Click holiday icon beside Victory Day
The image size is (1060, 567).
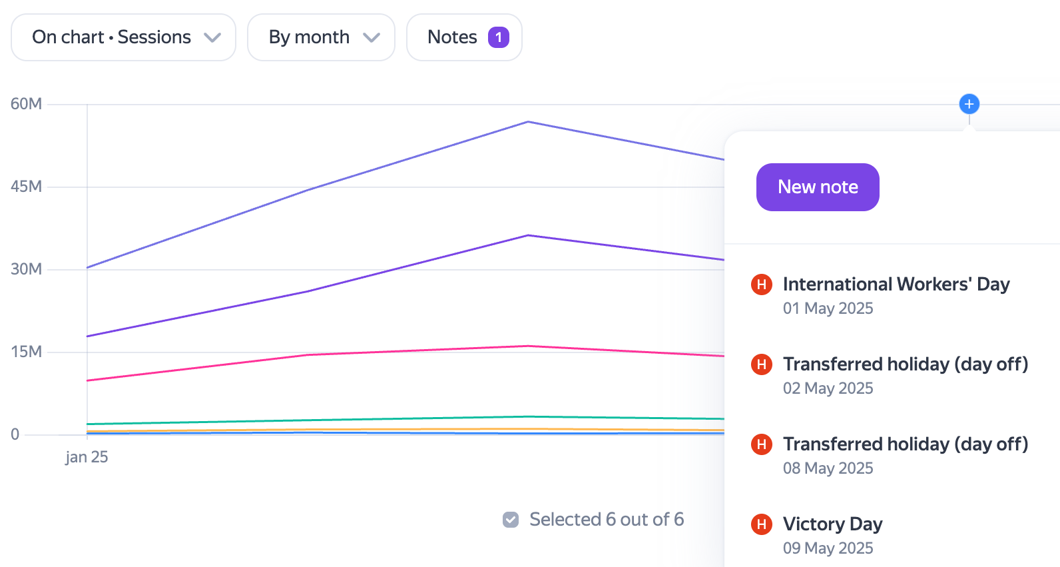click(762, 524)
